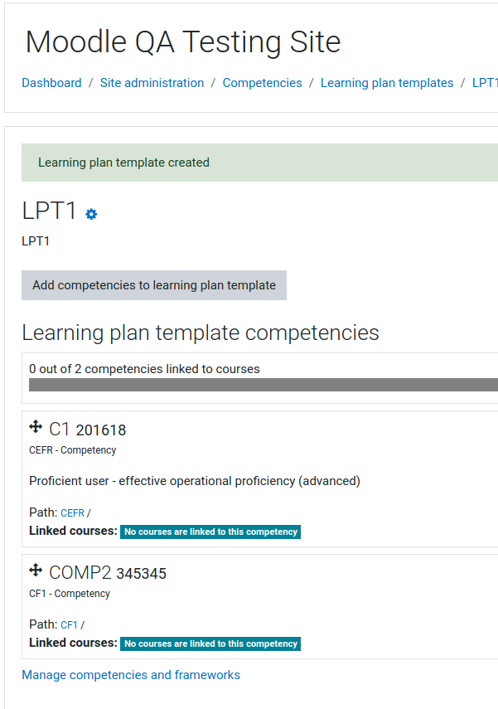Click the 0 out of 2 competencies text
Screen dimensions: 498x709
click(145, 369)
